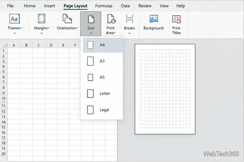This screenshot has width=244, height=162.
Task: Click the Orientation pages icon
Action: 67,18
